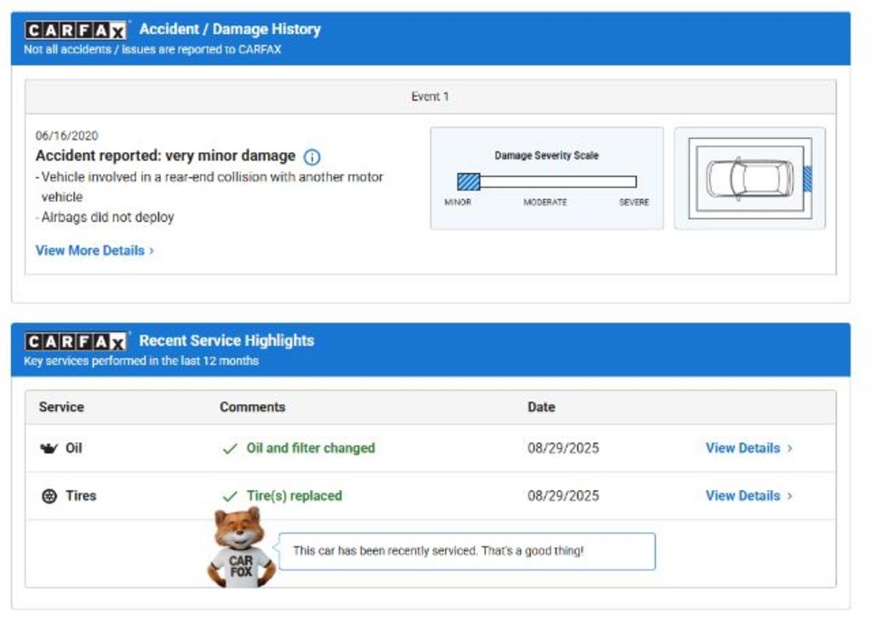Click the Oil and filter changed comment

coord(311,448)
